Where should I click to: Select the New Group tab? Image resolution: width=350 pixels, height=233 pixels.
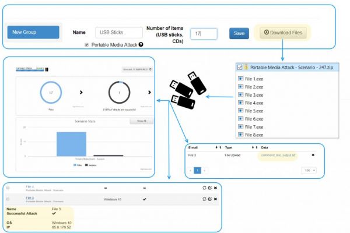coord(33,33)
